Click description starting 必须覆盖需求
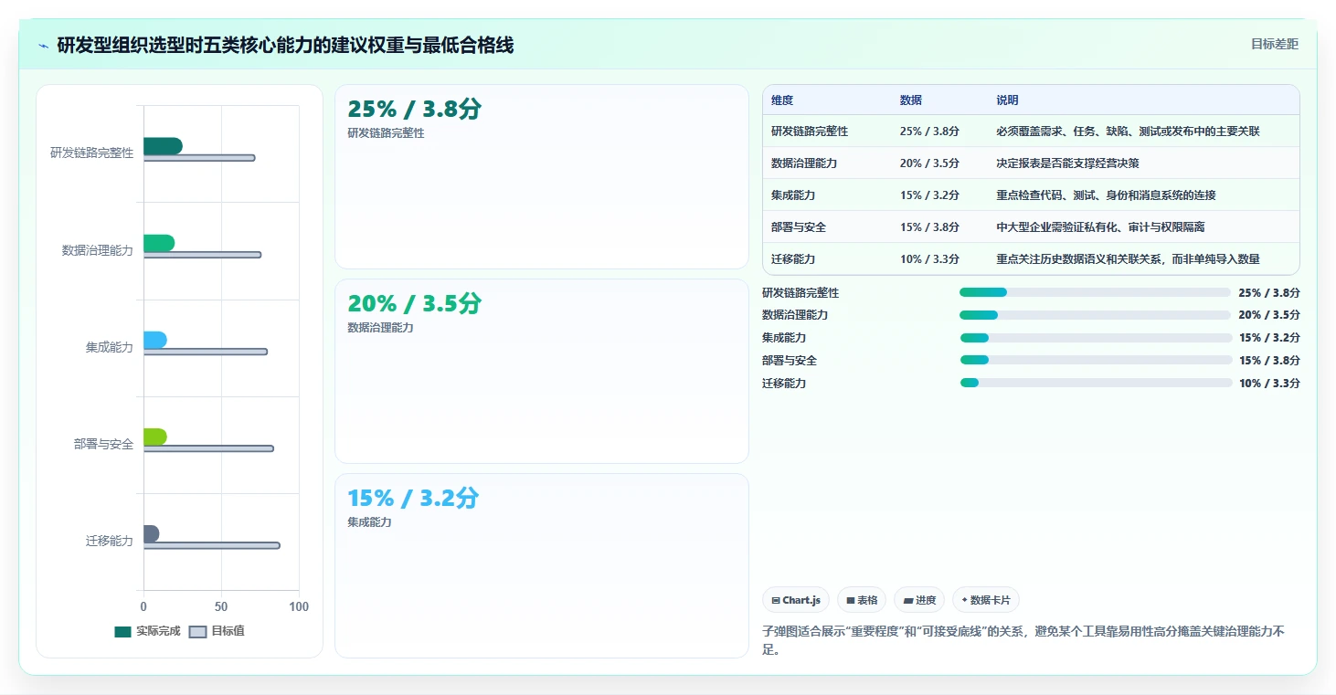 (x=1129, y=132)
